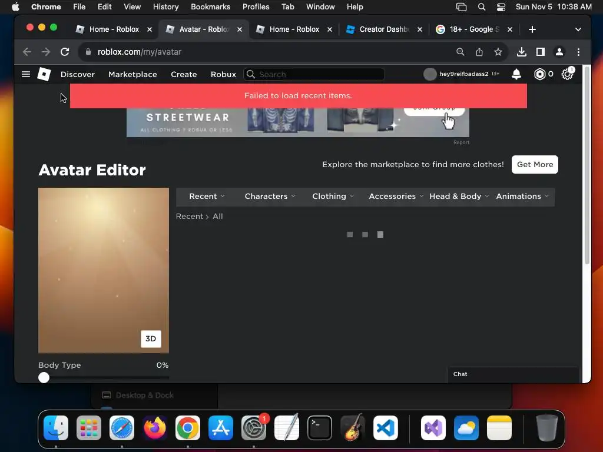Launch Firefox from the Dock

[155, 428]
